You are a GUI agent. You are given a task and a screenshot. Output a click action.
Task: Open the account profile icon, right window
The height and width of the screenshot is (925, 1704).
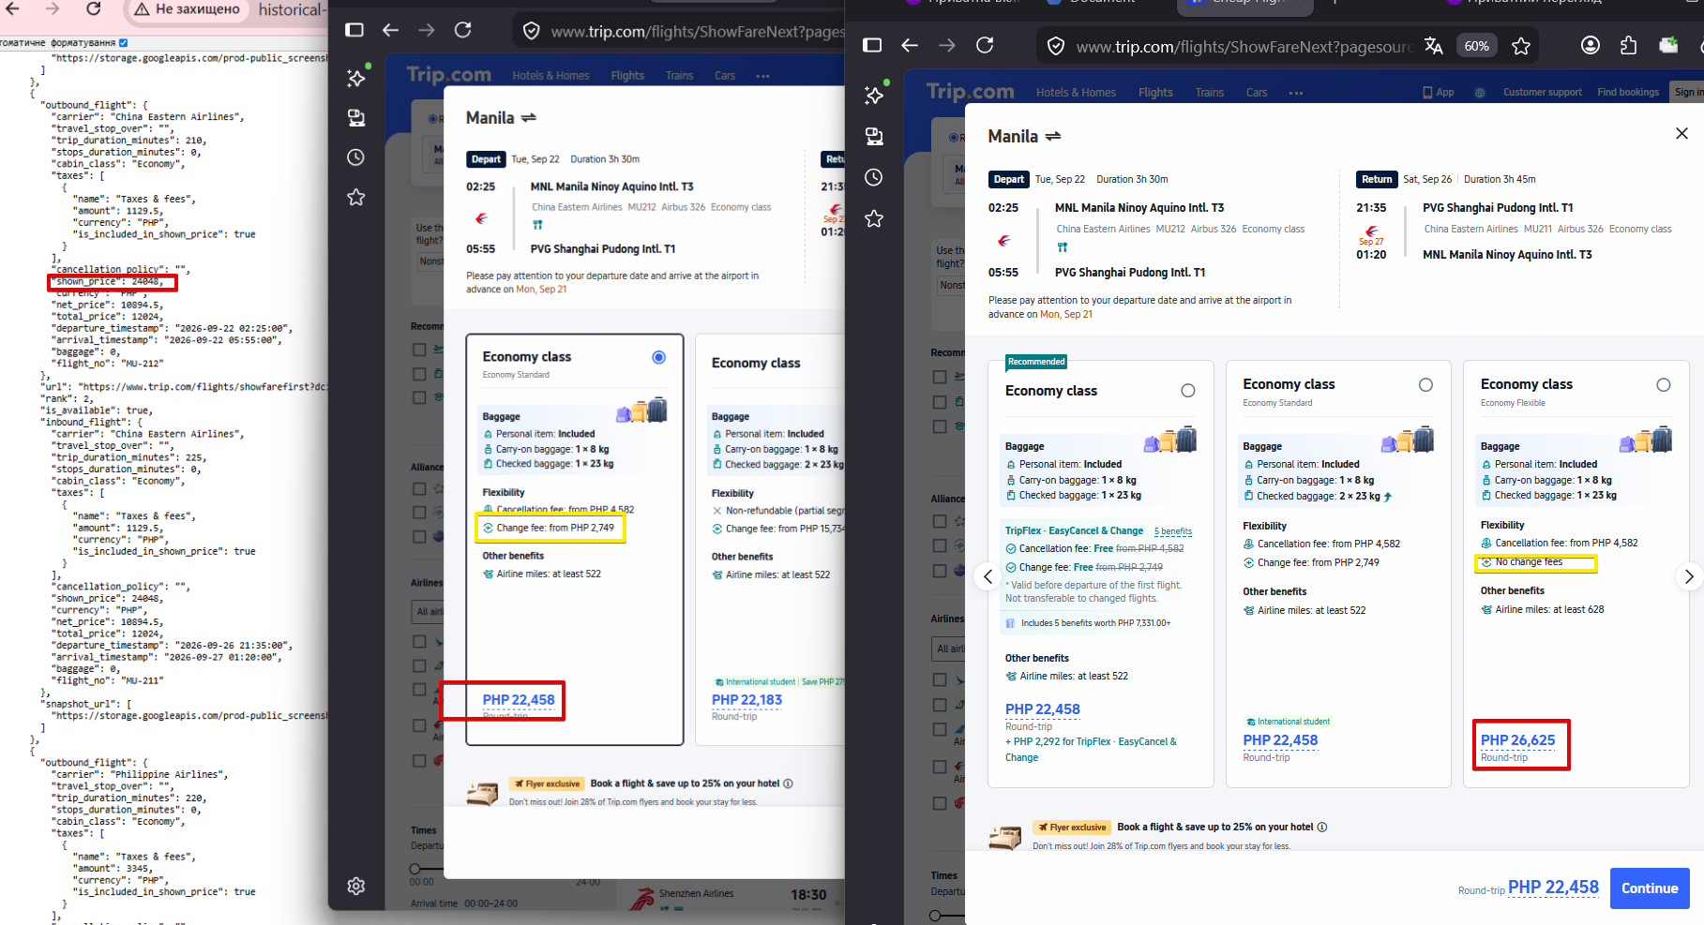click(1591, 45)
